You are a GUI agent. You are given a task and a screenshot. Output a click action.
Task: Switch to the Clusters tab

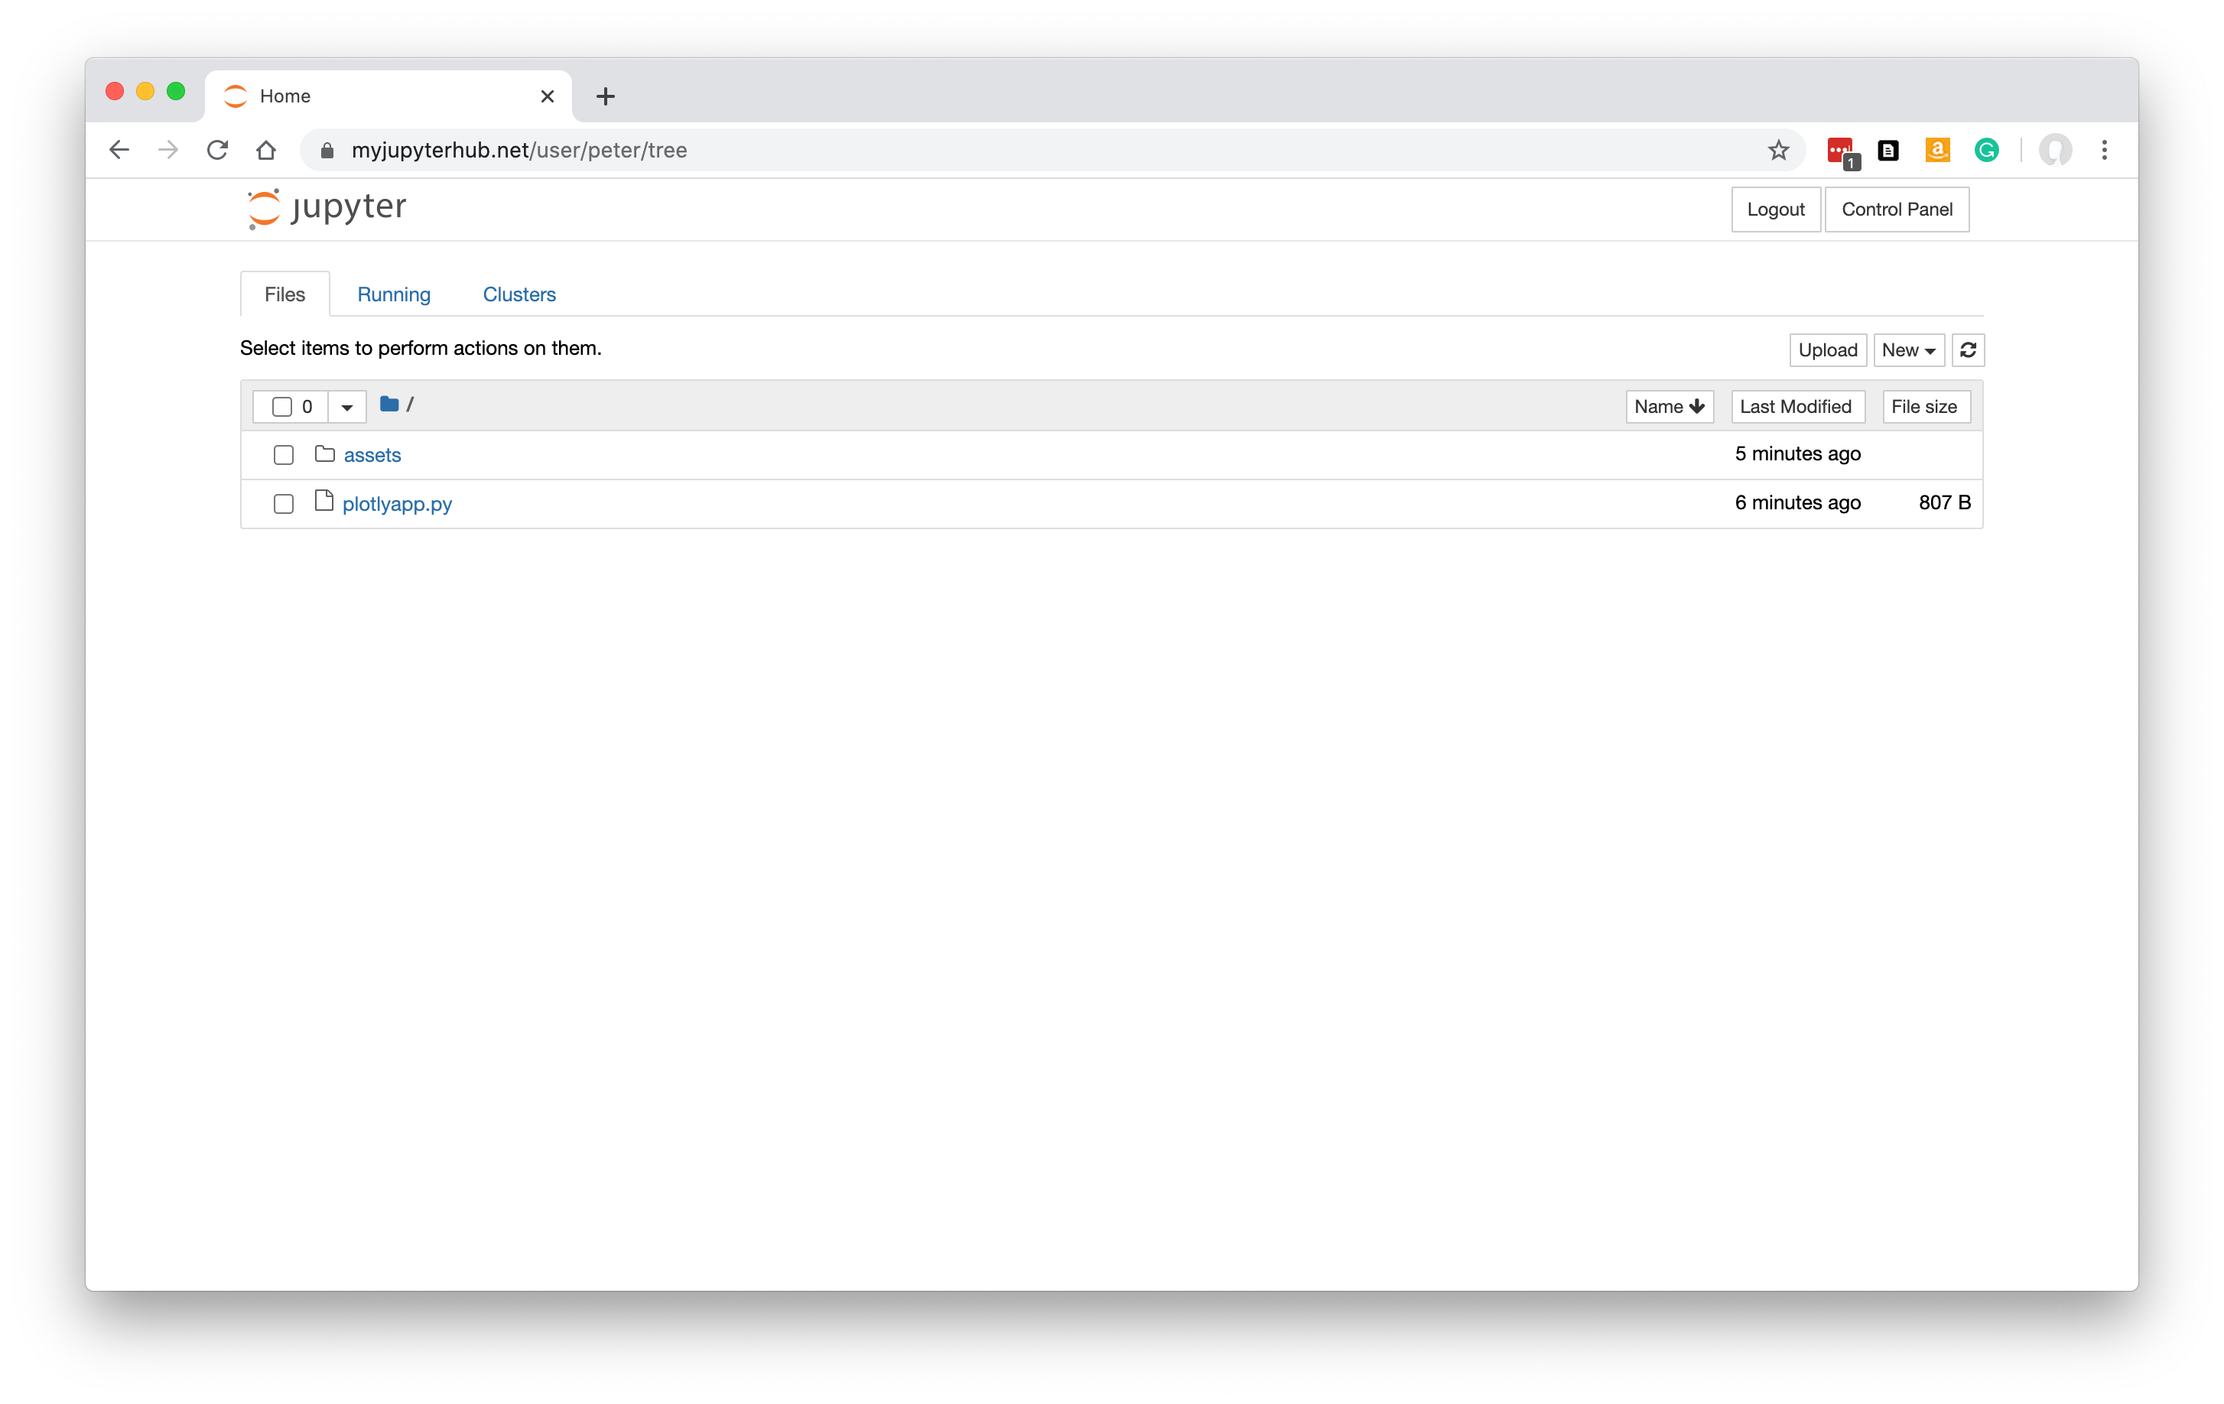coord(519,294)
